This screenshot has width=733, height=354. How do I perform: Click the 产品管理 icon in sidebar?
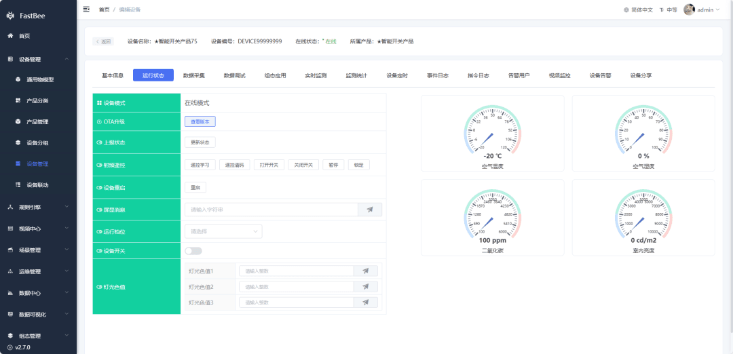[18, 122]
